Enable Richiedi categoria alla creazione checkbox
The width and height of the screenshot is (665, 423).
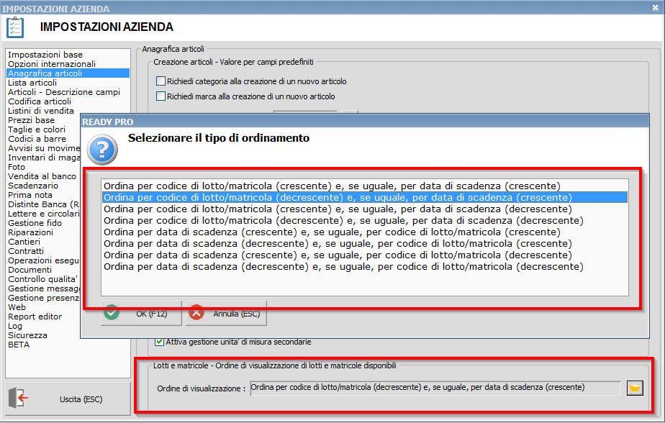point(160,81)
